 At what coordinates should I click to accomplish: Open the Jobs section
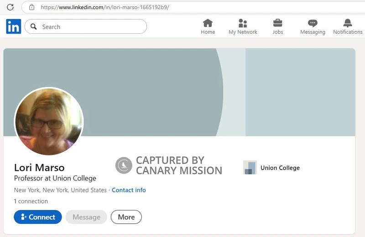point(278,27)
